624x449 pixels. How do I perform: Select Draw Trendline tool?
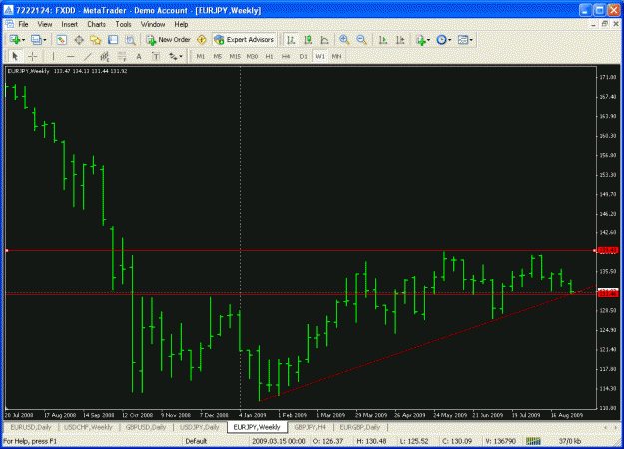(87, 57)
